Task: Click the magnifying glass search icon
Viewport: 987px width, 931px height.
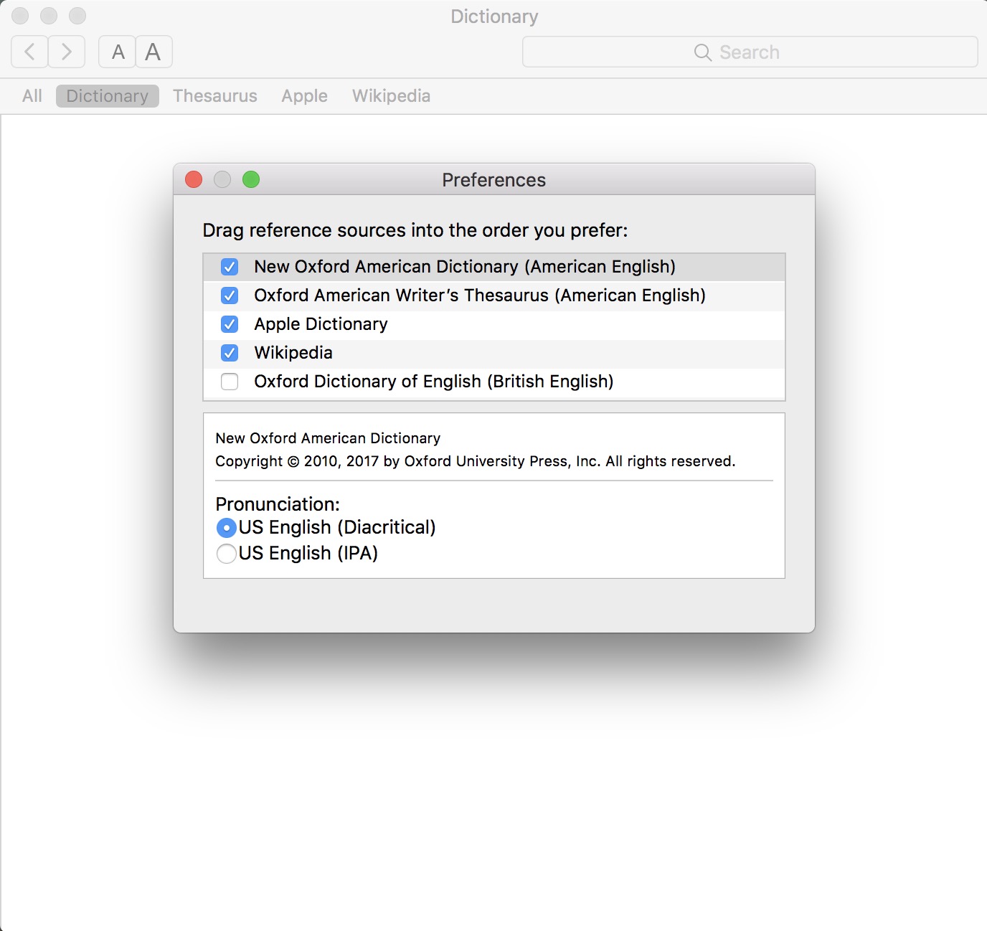Action: tap(703, 52)
